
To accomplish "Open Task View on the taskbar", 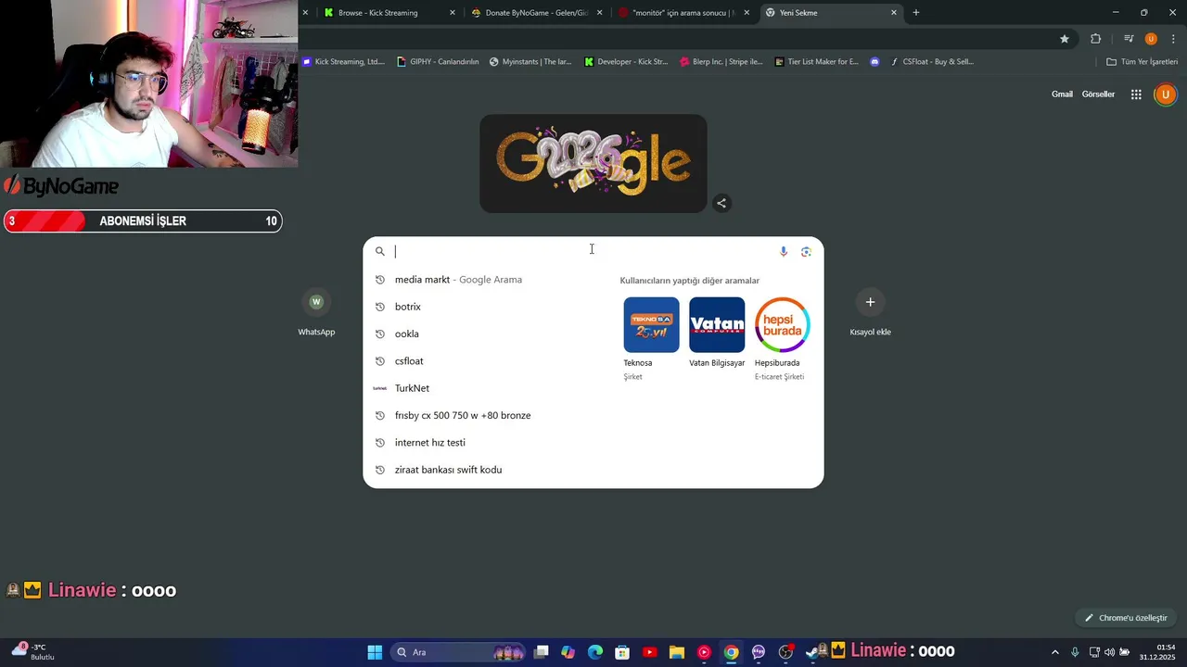I will point(542,652).
